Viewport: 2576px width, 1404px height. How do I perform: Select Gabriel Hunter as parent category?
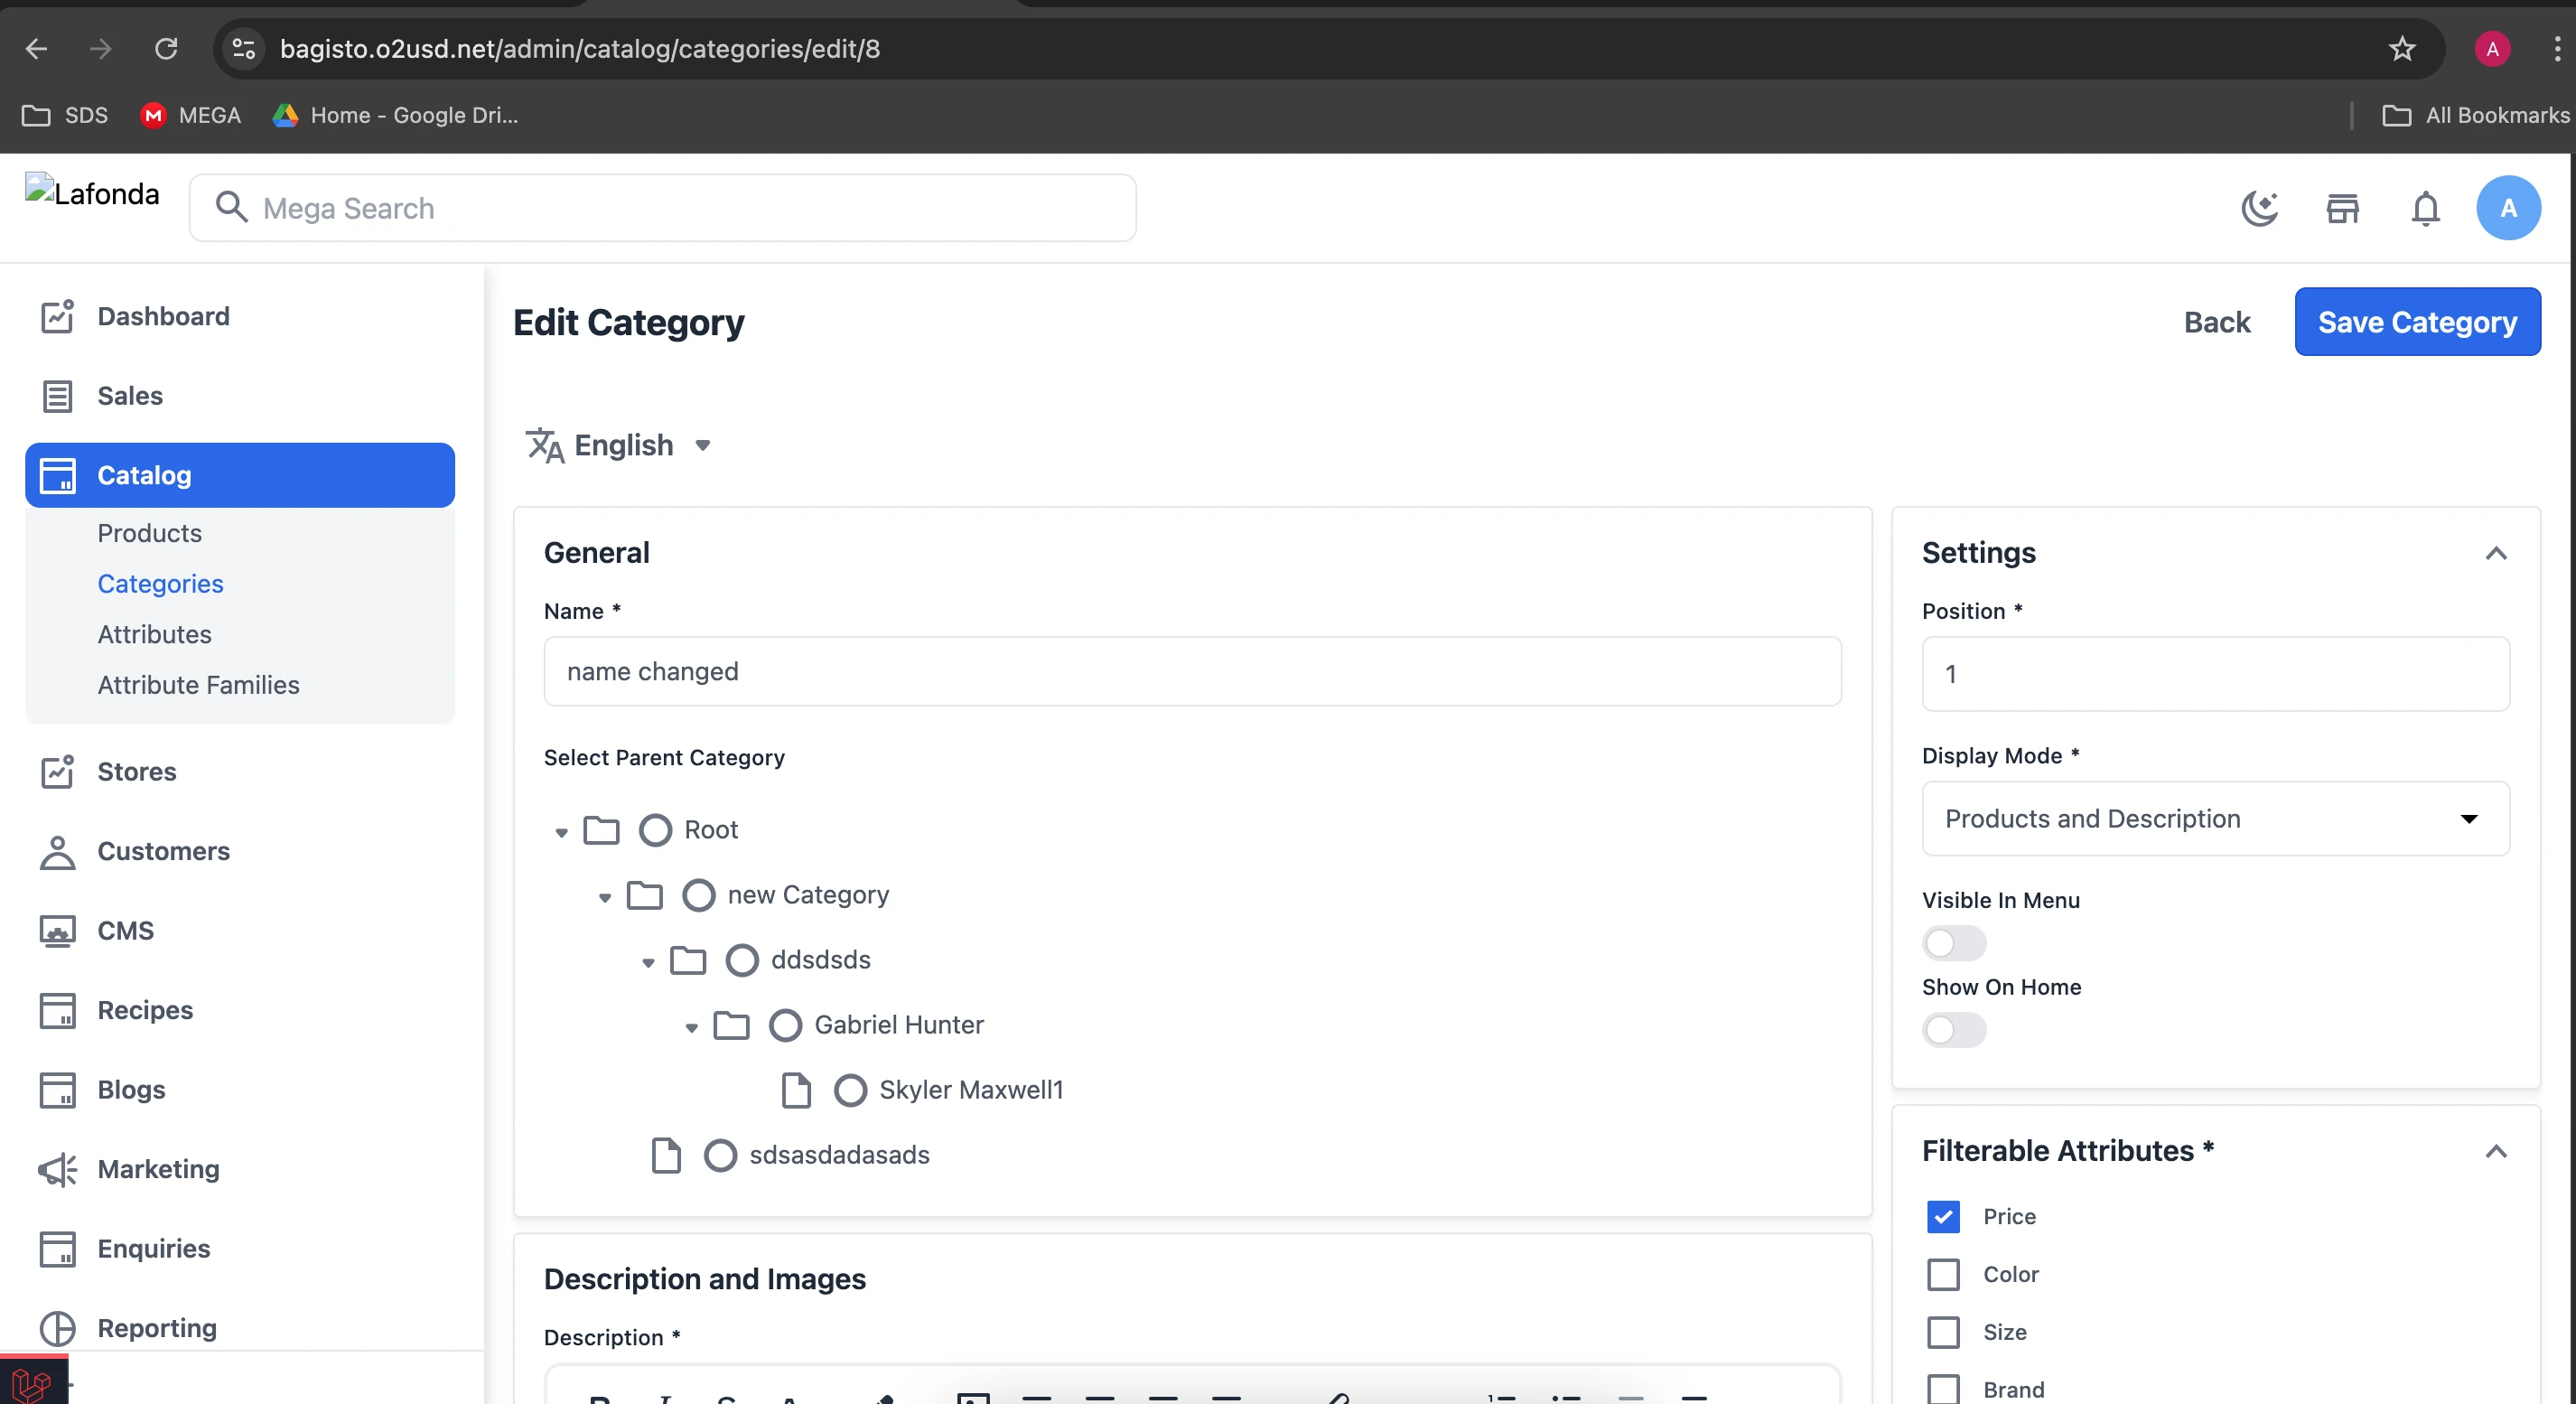click(x=785, y=1025)
